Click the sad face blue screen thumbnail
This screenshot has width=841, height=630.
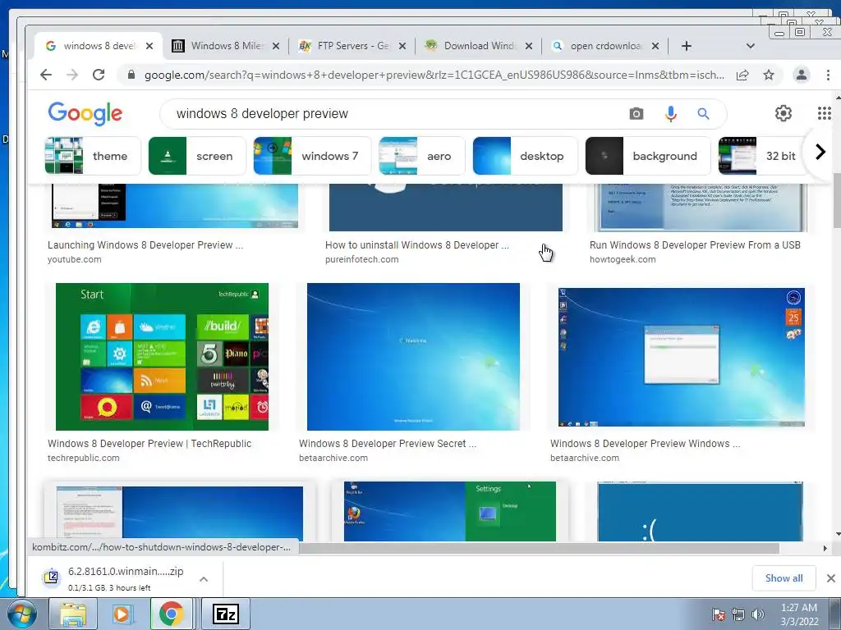point(700,511)
